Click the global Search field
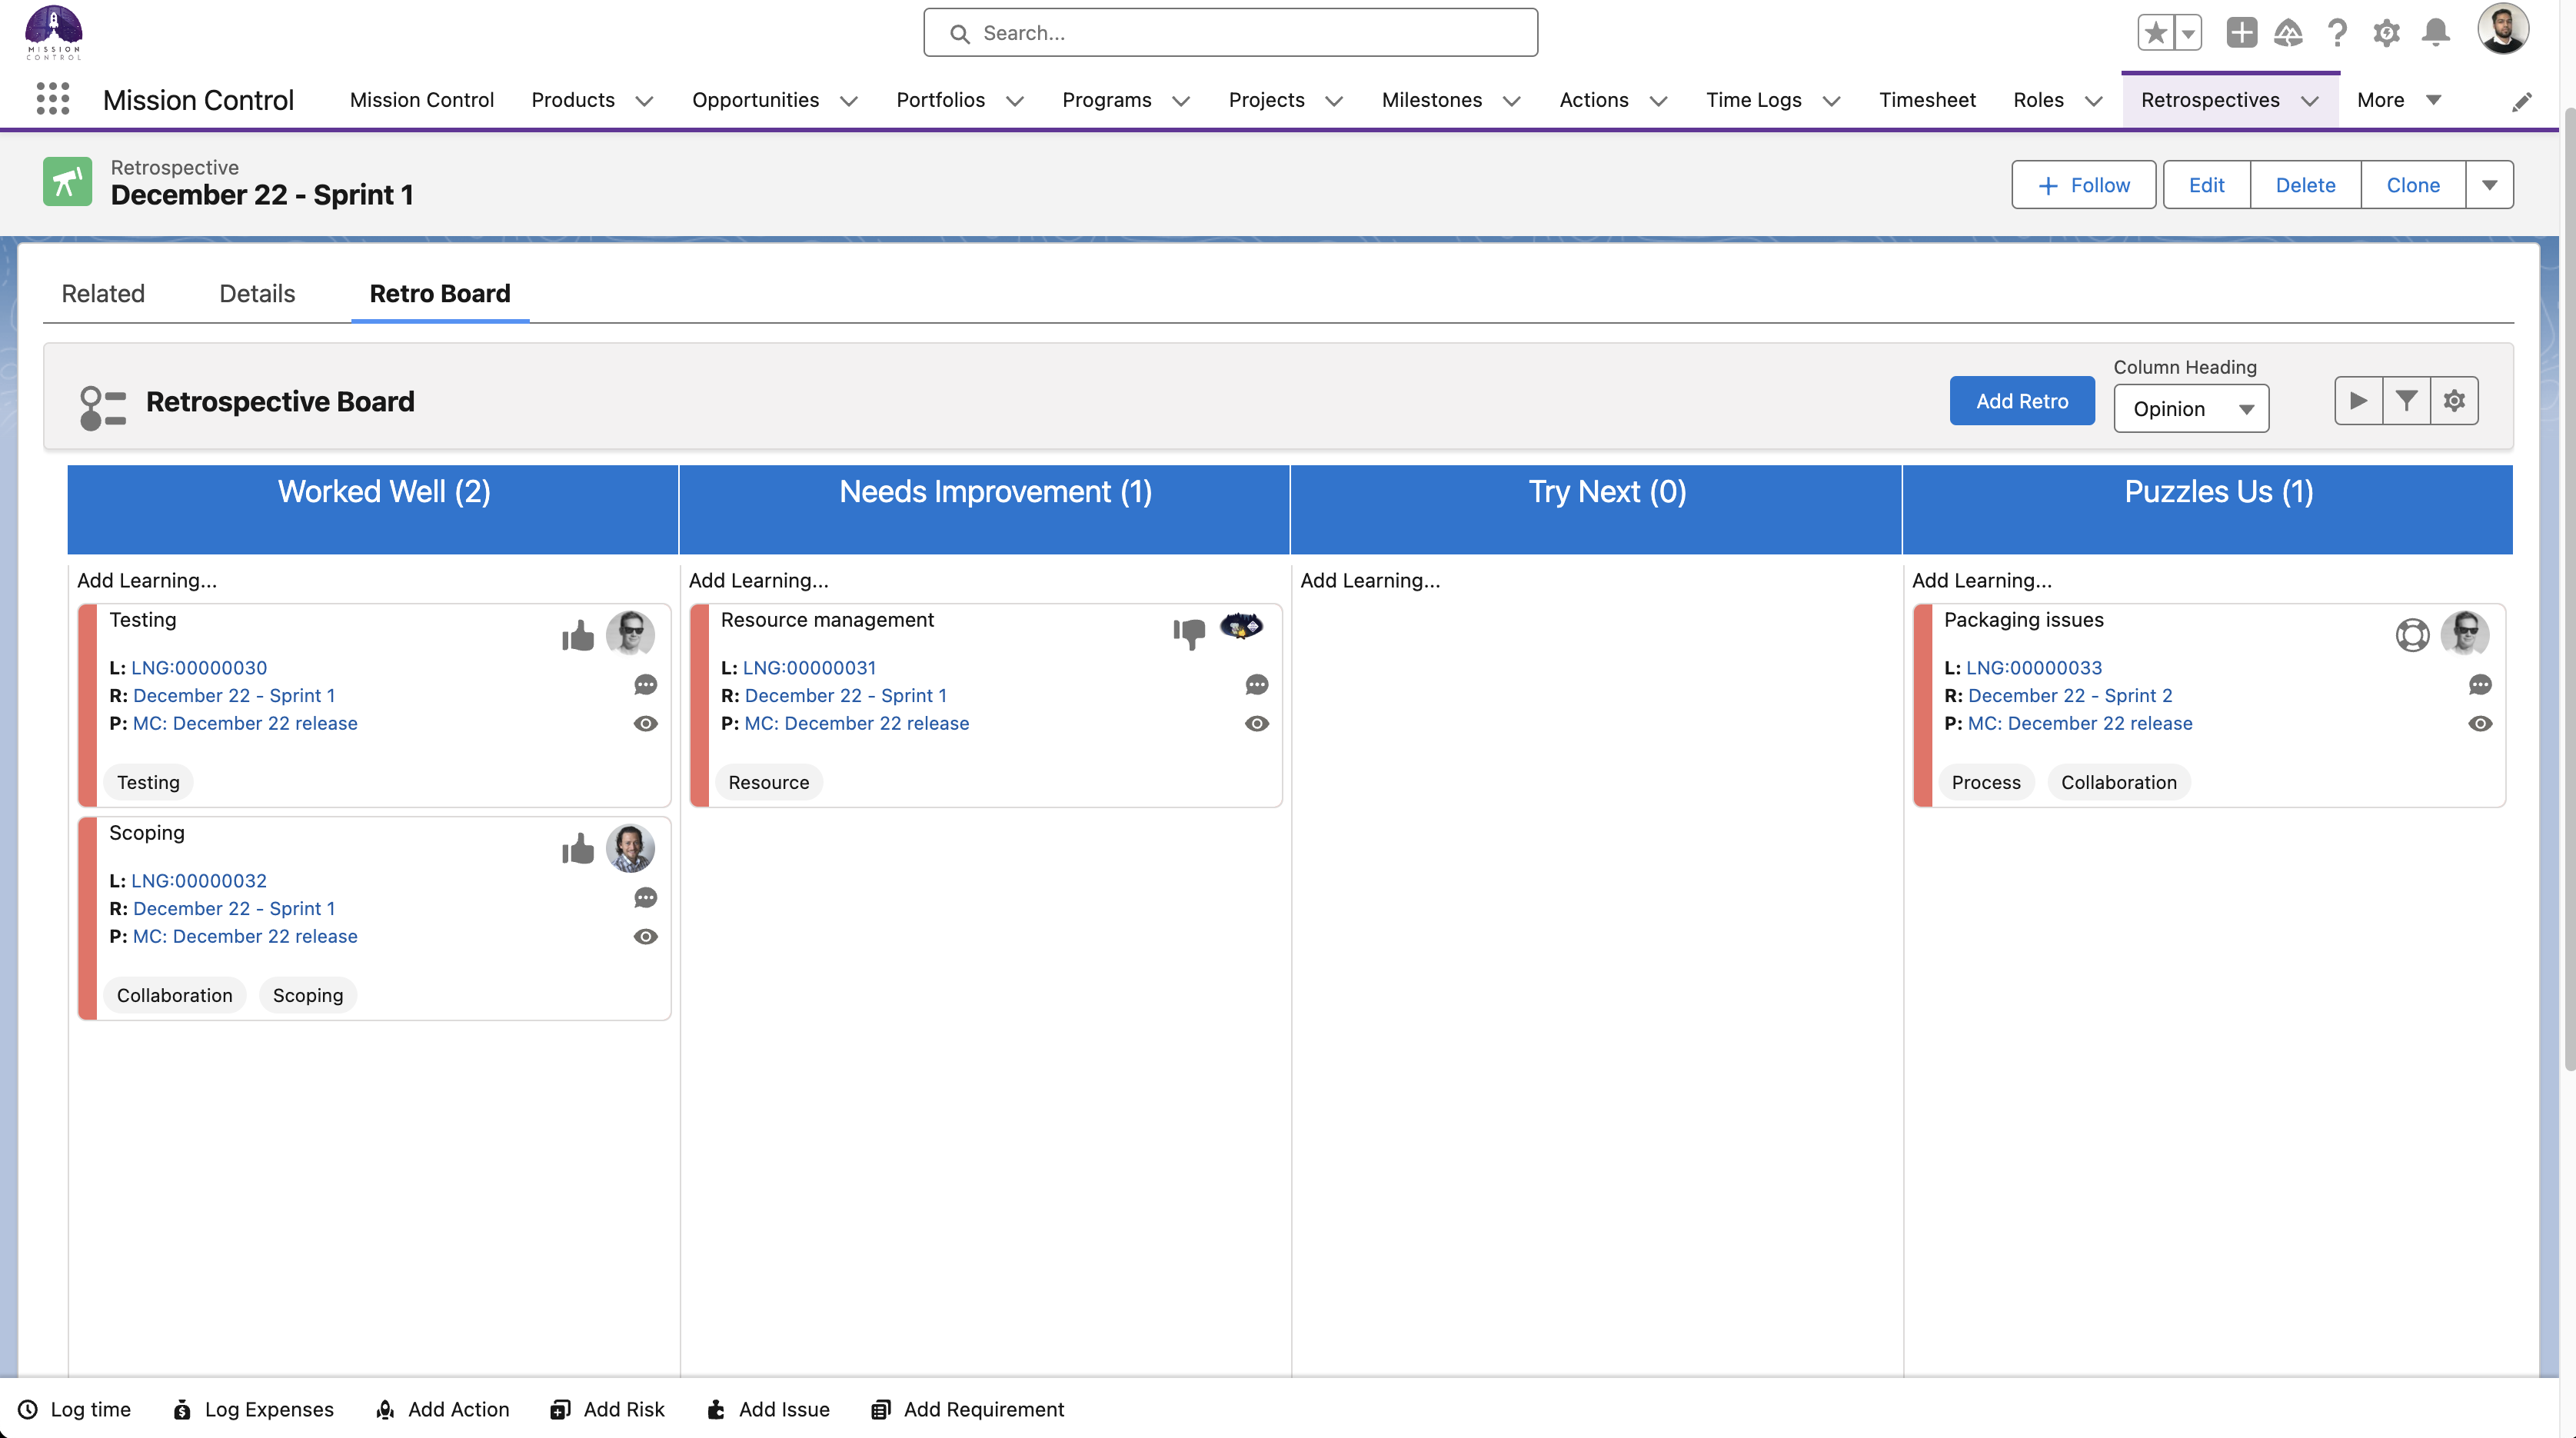 [1230, 33]
